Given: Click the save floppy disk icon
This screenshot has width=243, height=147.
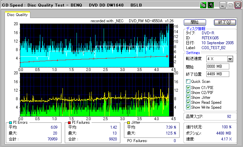Looking at the screenshot, I should 211,5.
